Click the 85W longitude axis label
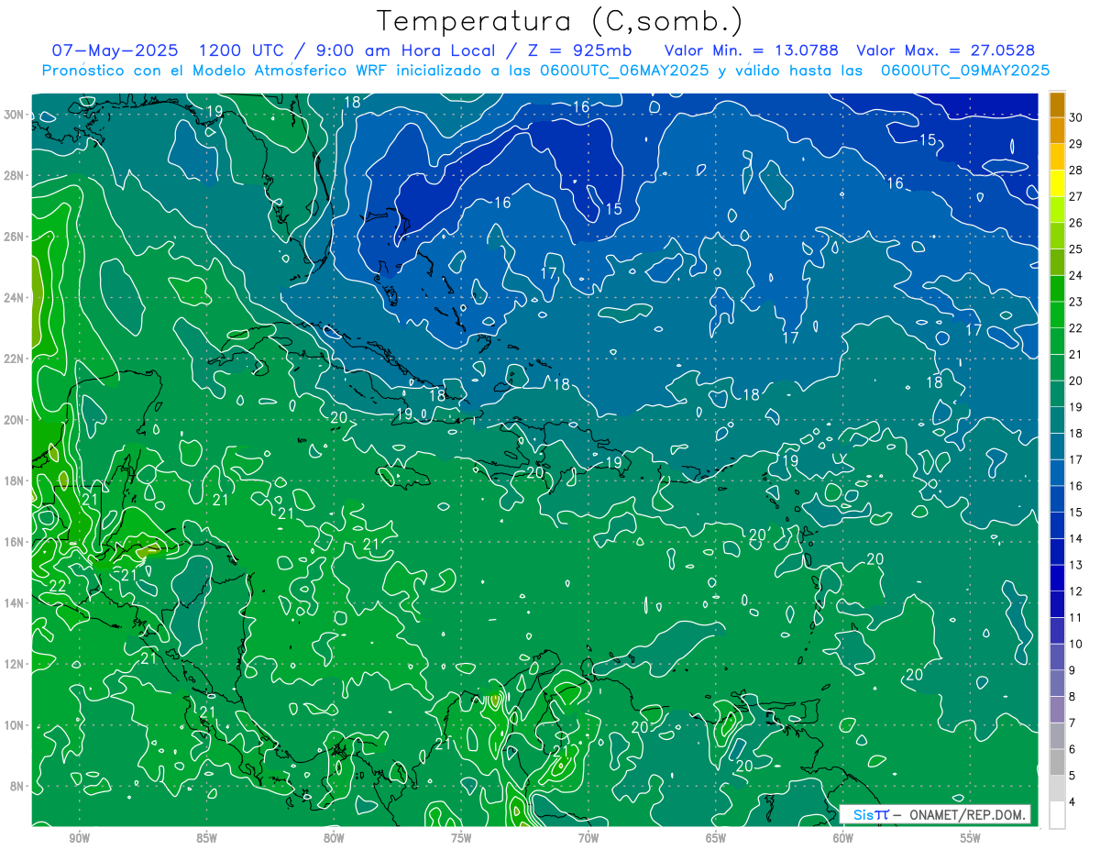1100x850 pixels. click(x=207, y=838)
